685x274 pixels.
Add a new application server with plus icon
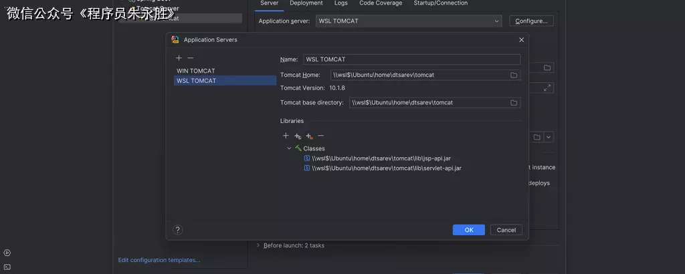[179, 58]
